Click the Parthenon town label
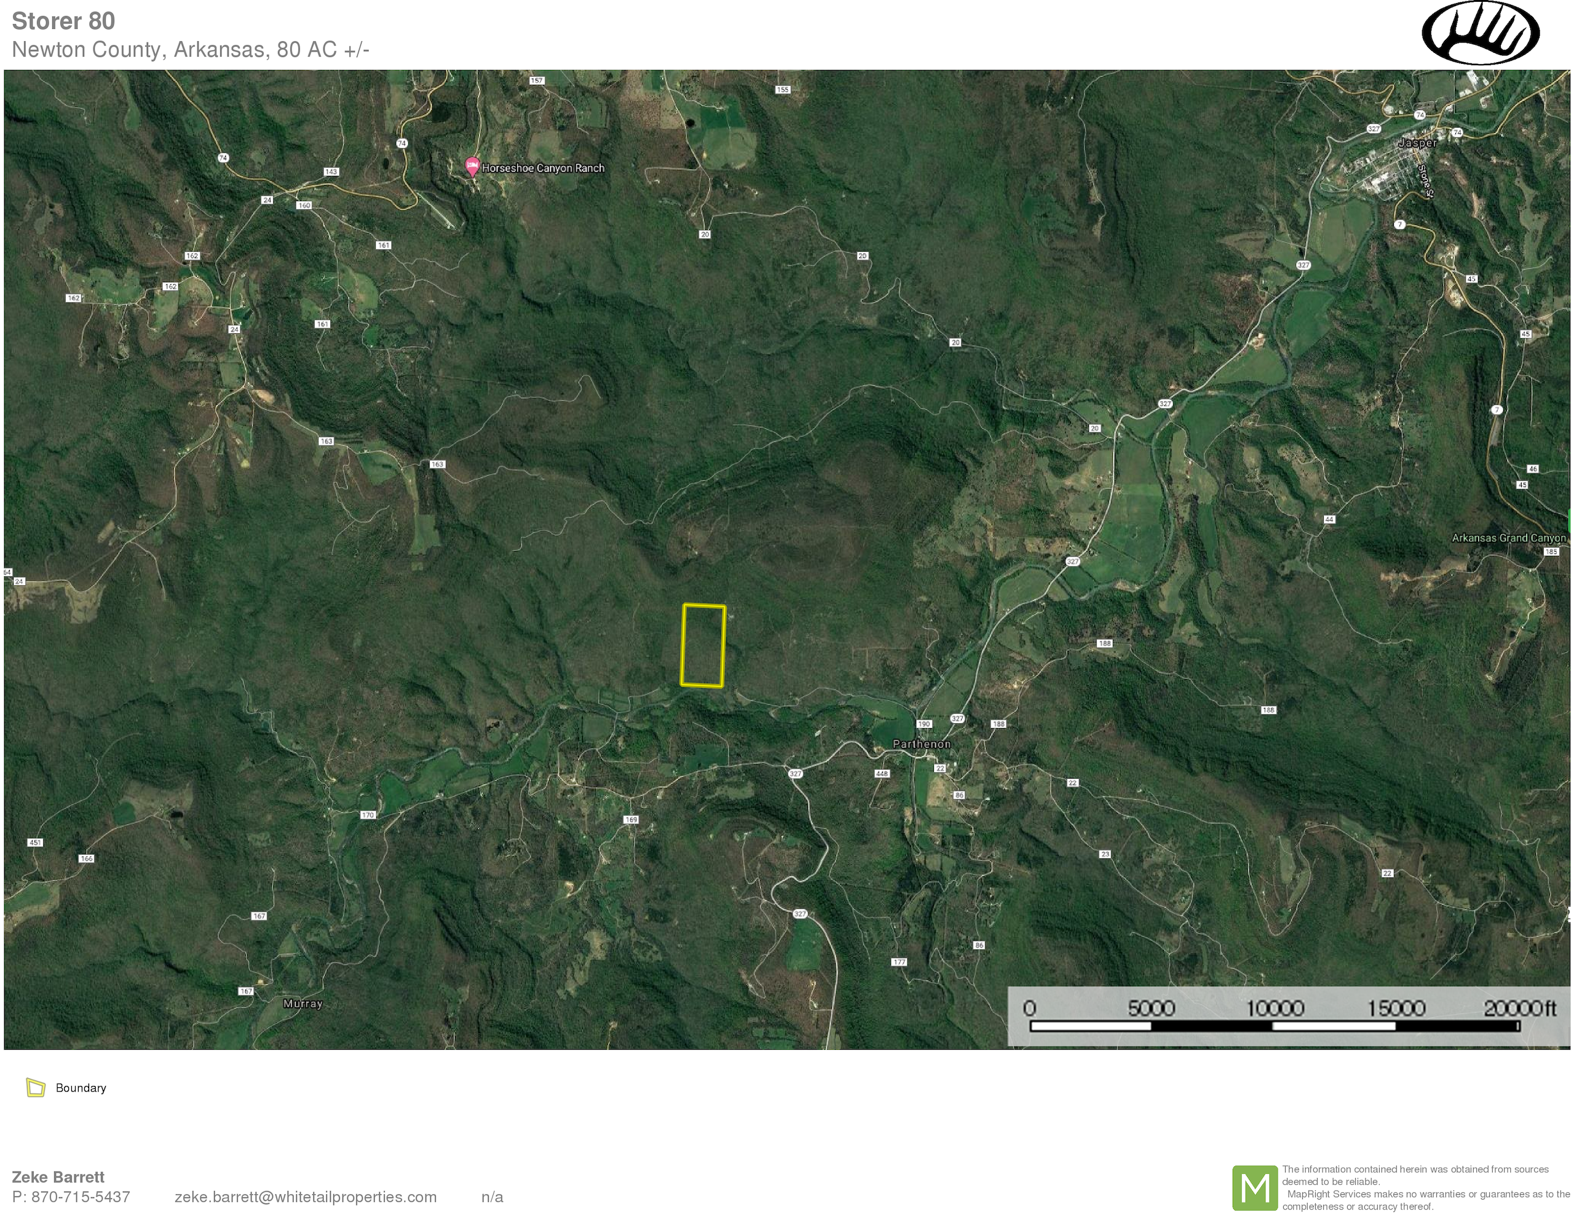Viewport: 1574px width, 1217px height. coord(921,743)
